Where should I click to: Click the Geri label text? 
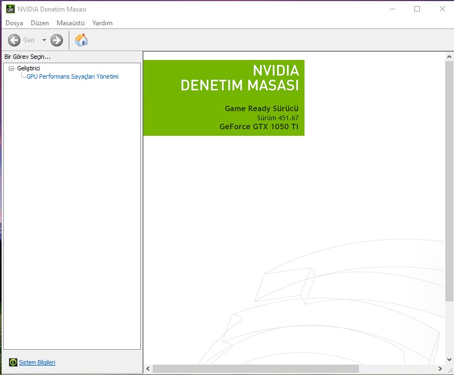click(29, 40)
